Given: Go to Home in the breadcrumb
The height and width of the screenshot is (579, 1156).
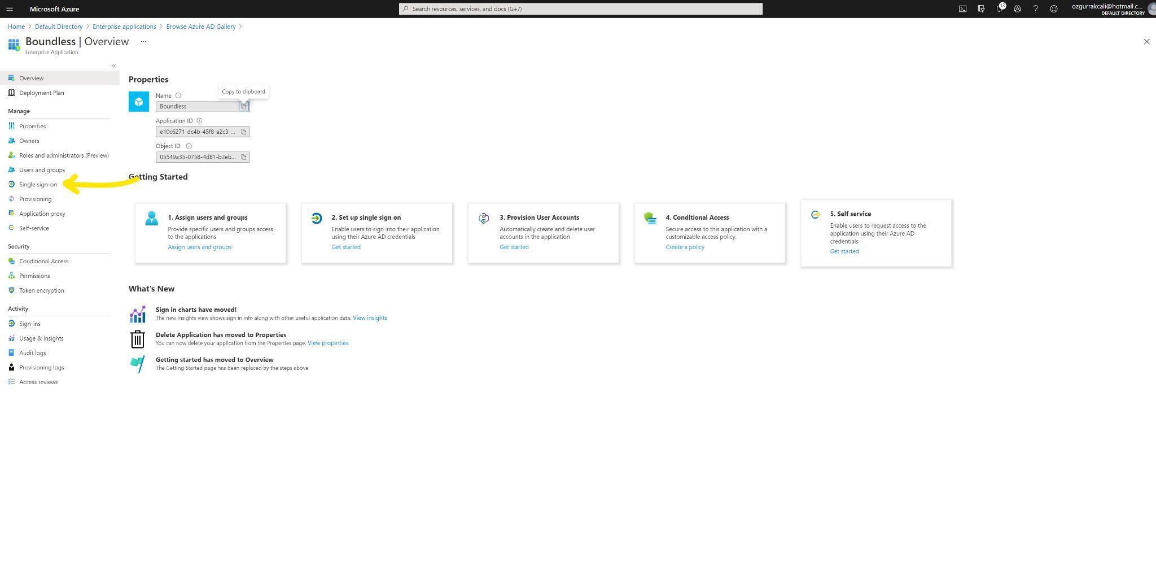Looking at the screenshot, I should (x=16, y=27).
